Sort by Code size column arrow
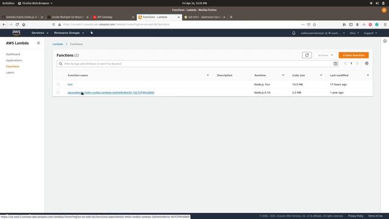This screenshot has height=219, width=389. coord(321,75)
